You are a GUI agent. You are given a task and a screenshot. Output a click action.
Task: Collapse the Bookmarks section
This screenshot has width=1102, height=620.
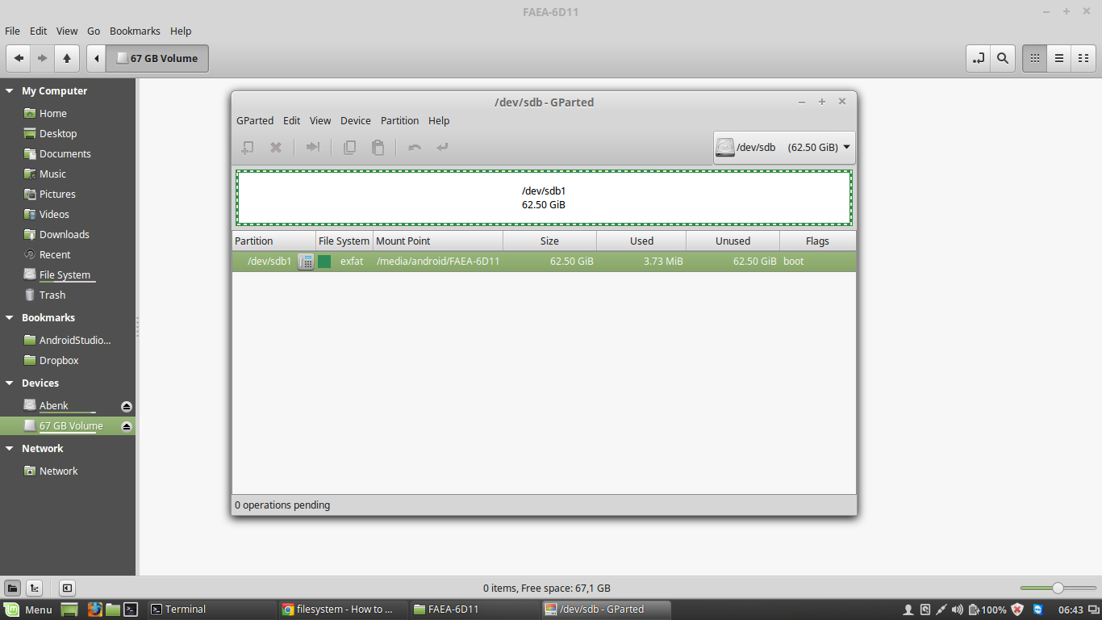coord(10,318)
